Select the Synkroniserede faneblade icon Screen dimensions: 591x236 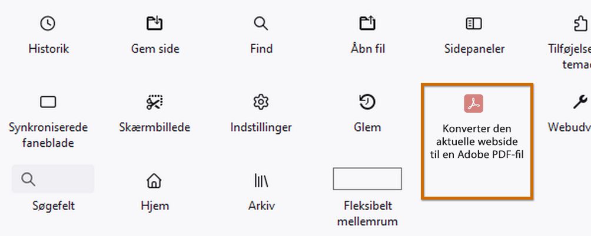pyautogui.click(x=48, y=102)
